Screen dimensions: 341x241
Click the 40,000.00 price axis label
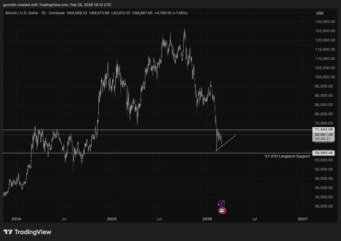click(x=324, y=188)
